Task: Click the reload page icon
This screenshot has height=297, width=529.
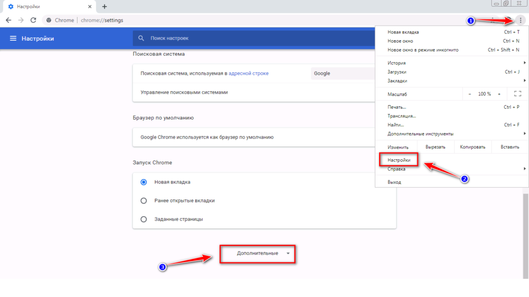Action: click(x=33, y=20)
